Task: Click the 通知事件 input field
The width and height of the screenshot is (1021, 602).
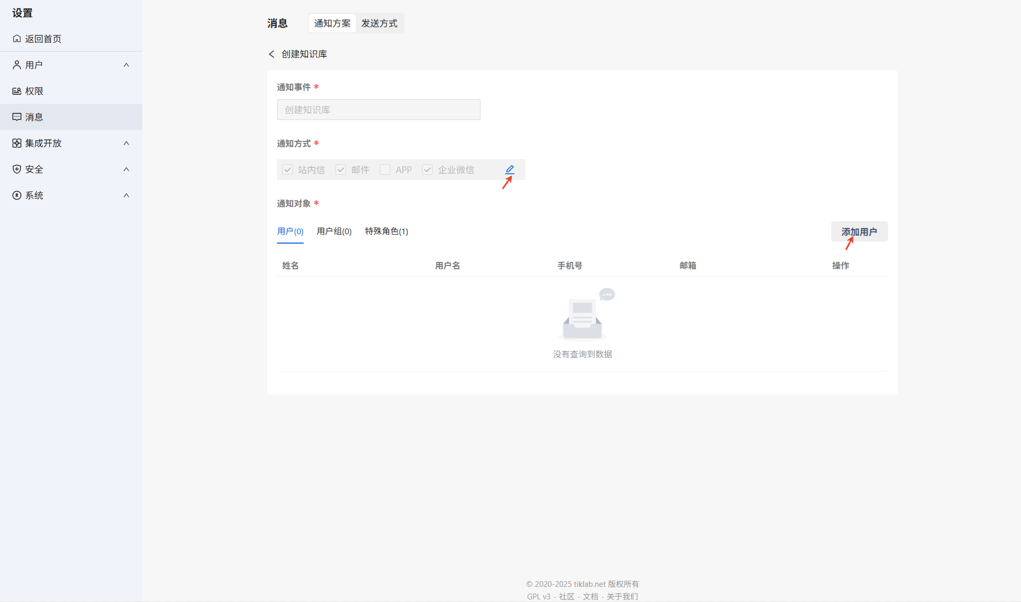Action: (x=378, y=110)
